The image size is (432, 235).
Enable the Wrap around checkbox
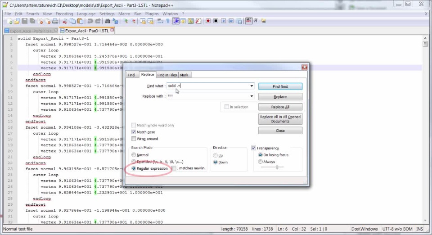point(134,139)
